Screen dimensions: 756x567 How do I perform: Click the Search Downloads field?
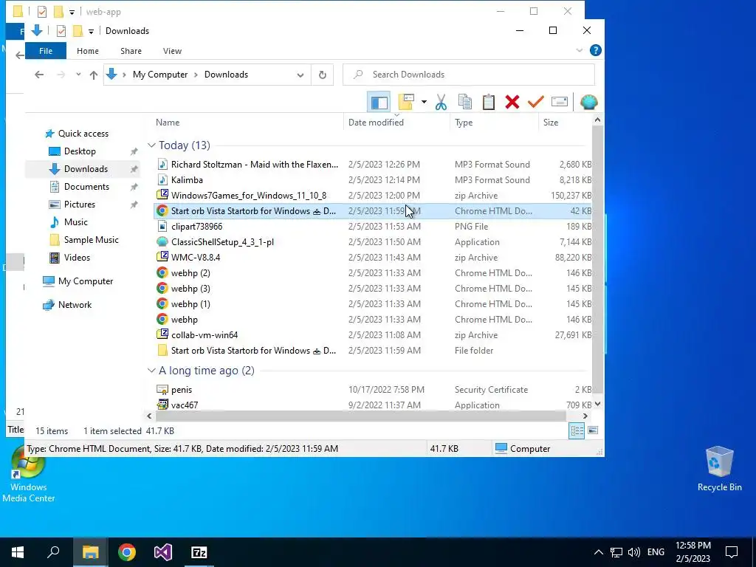[x=469, y=75]
